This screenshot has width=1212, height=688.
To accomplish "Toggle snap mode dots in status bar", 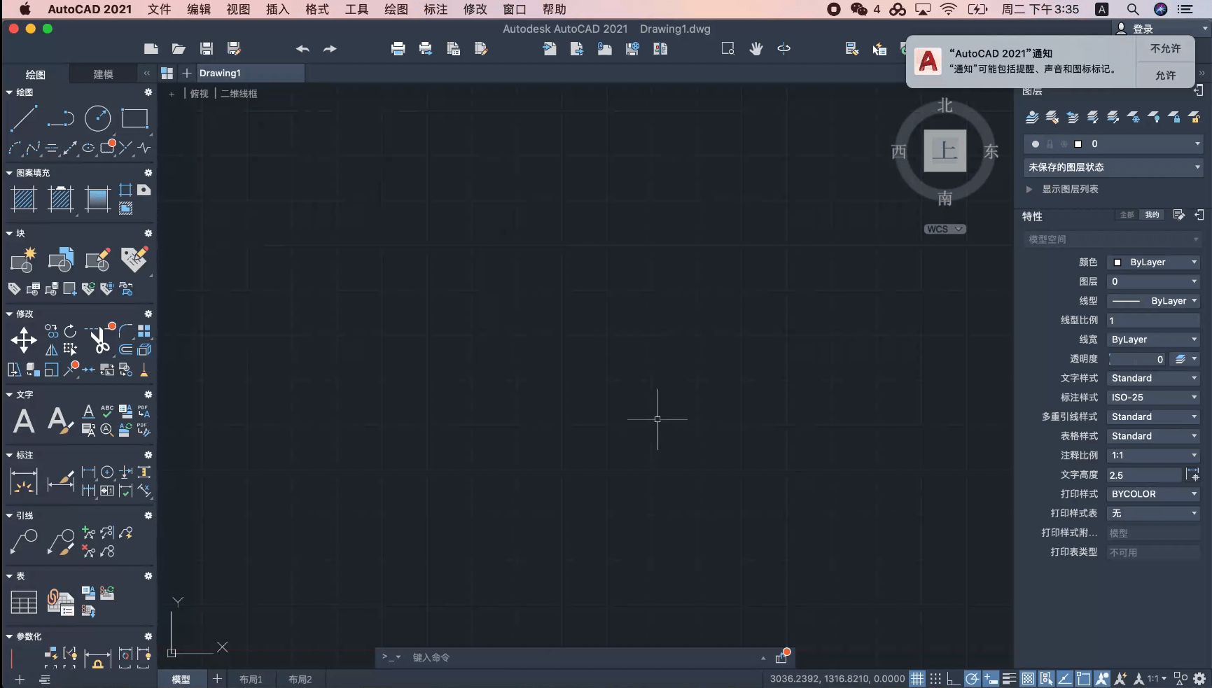I will [x=935, y=678].
